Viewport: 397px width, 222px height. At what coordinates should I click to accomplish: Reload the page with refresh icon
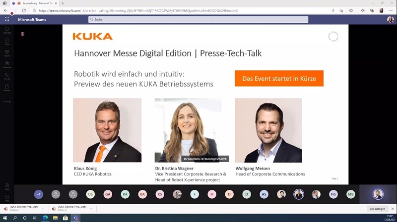point(24,10)
